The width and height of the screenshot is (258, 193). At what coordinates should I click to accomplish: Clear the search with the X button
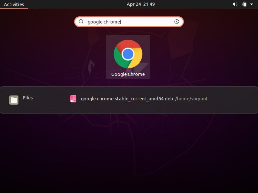click(177, 22)
